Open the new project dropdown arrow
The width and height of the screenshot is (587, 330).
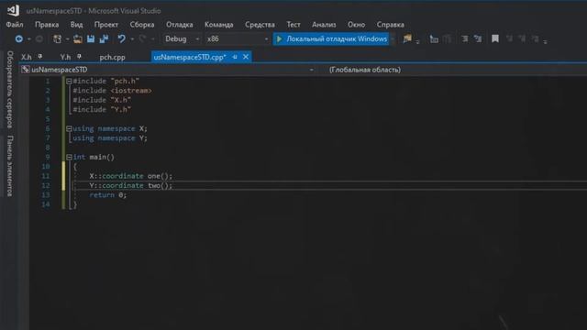(67, 38)
